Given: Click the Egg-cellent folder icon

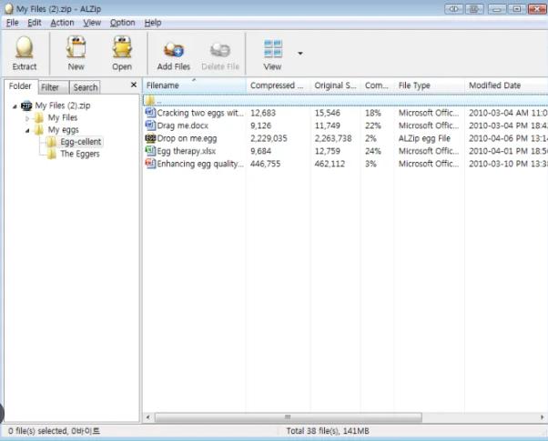Looking at the screenshot, I should (52, 142).
